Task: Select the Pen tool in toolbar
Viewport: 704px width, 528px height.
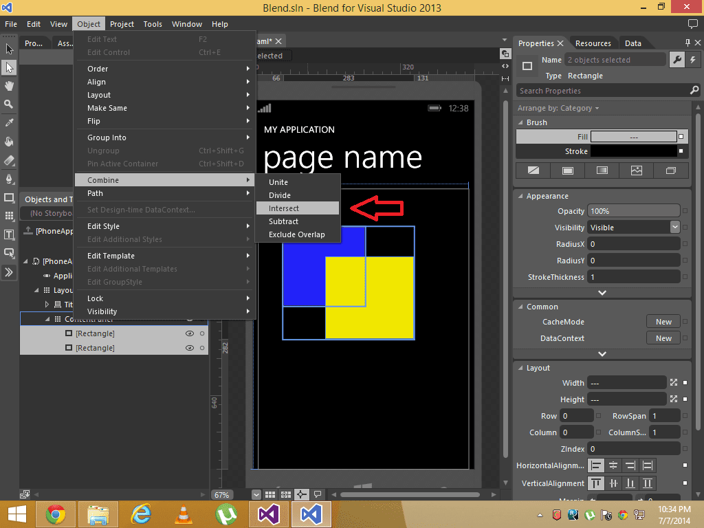Action: (x=9, y=179)
